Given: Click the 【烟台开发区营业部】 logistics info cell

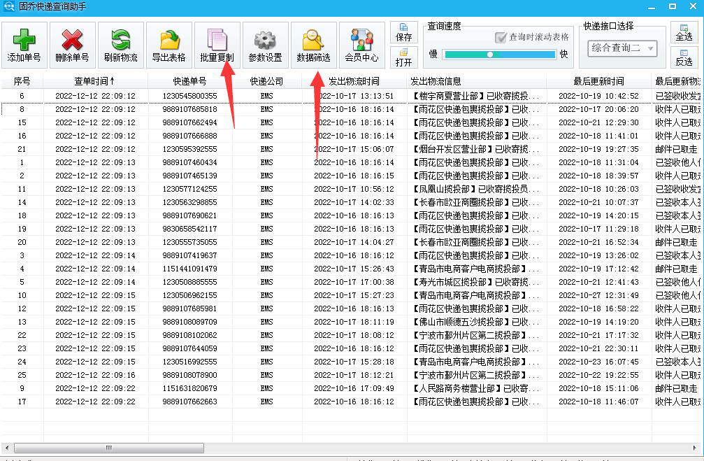Looking at the screenshot, I should coord(475,149).
